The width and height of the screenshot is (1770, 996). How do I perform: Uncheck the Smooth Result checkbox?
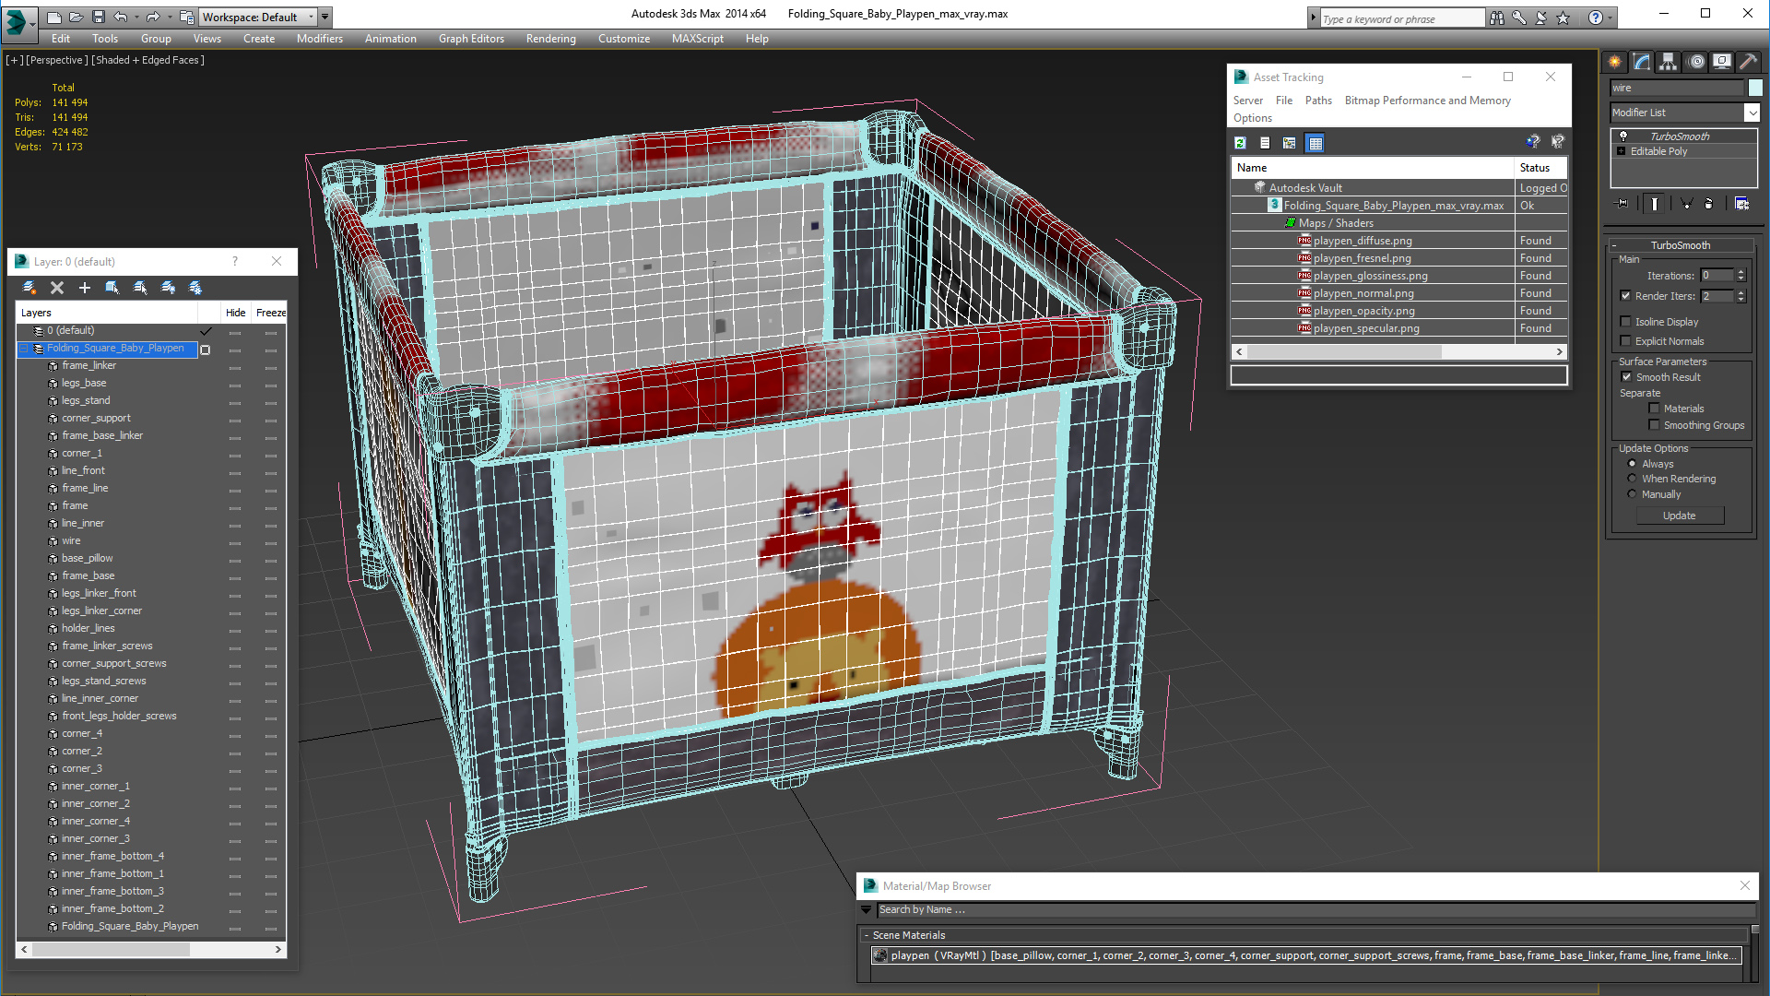point(1627,377)
